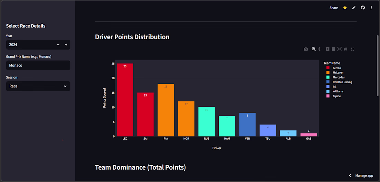View the chart in fullscreen
380x182 pixels.
353,49
